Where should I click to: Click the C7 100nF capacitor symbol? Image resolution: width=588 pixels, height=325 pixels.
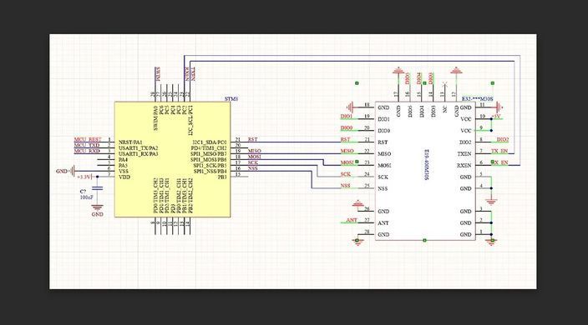97,188
